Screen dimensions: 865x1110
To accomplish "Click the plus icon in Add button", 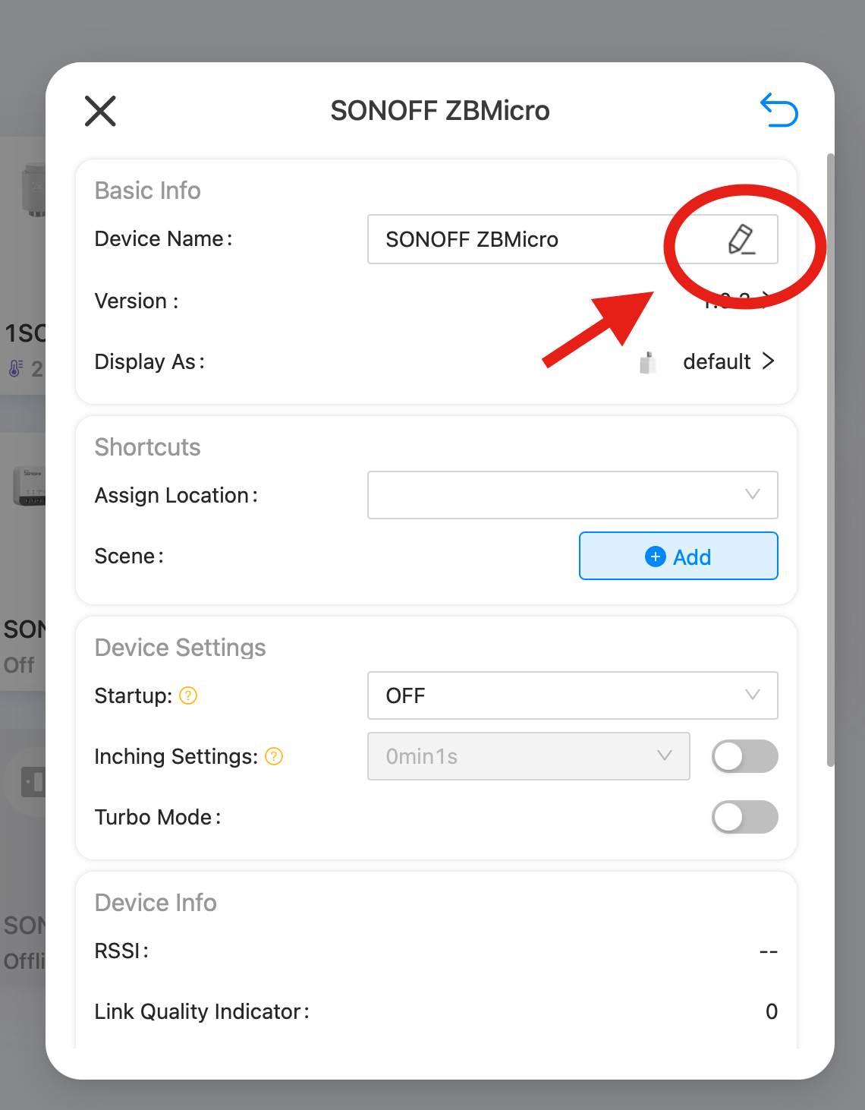I will pos(655,557).
